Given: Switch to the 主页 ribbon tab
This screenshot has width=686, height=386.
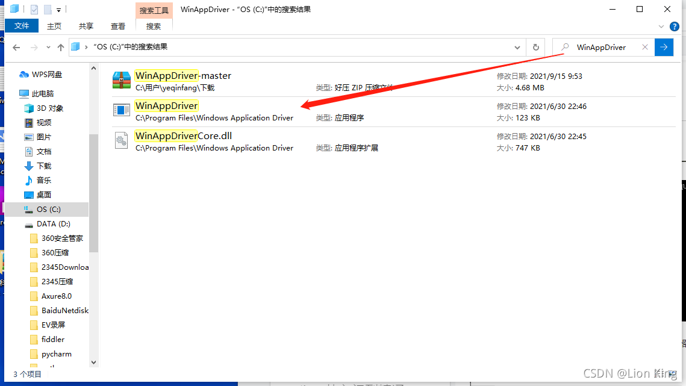Looking at the screenshot, I should pos(54,26).
